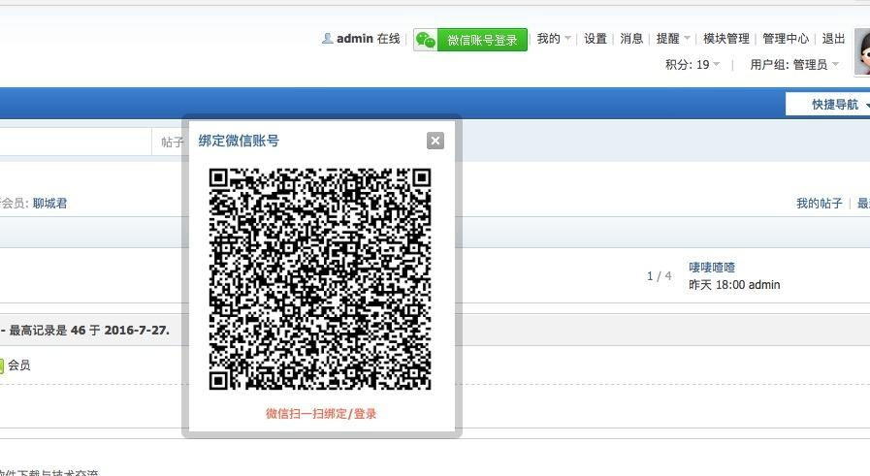Expand the 积分: 19 points dropdown
The height and width of the screenshot is (476, 870).
(693, 64)
